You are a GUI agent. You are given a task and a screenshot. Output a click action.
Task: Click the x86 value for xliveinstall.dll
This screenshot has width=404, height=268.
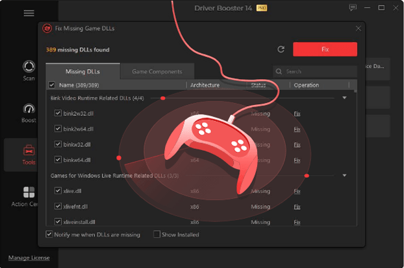coord(194,222)
